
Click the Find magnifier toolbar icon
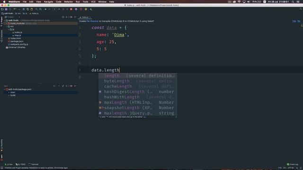click(36, 9)
